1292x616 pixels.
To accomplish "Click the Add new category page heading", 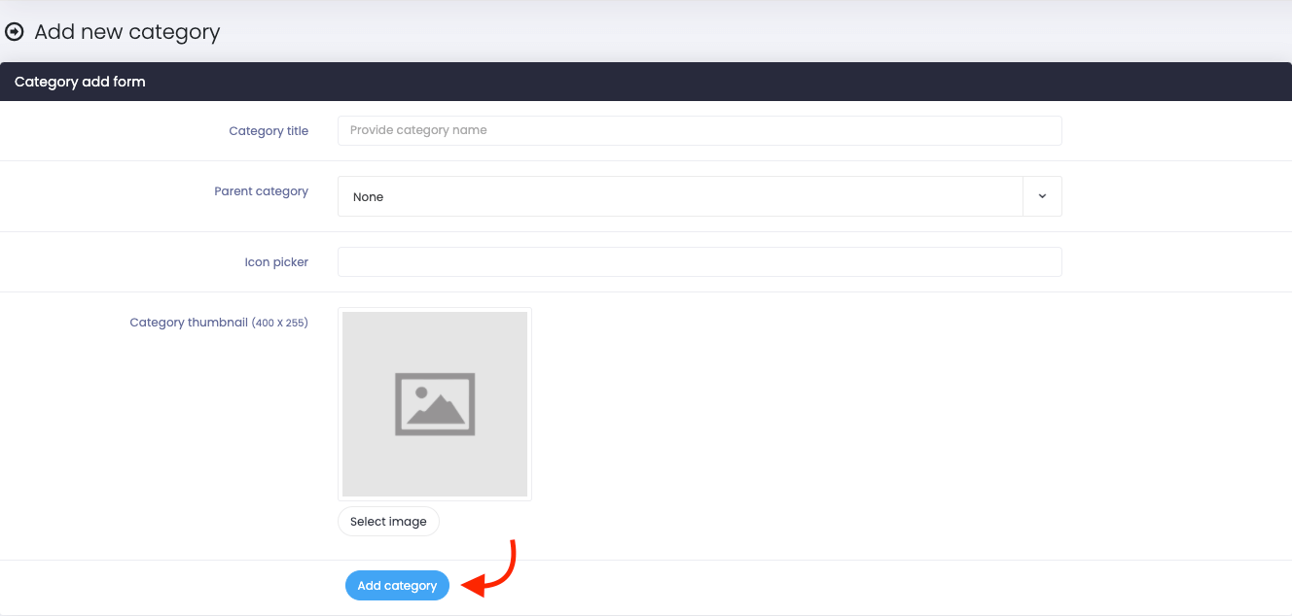I will pyautogui.click(x=127, y=32).
